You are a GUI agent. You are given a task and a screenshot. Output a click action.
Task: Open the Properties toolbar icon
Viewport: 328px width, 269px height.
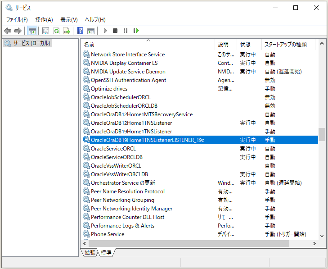click(45, 31)
